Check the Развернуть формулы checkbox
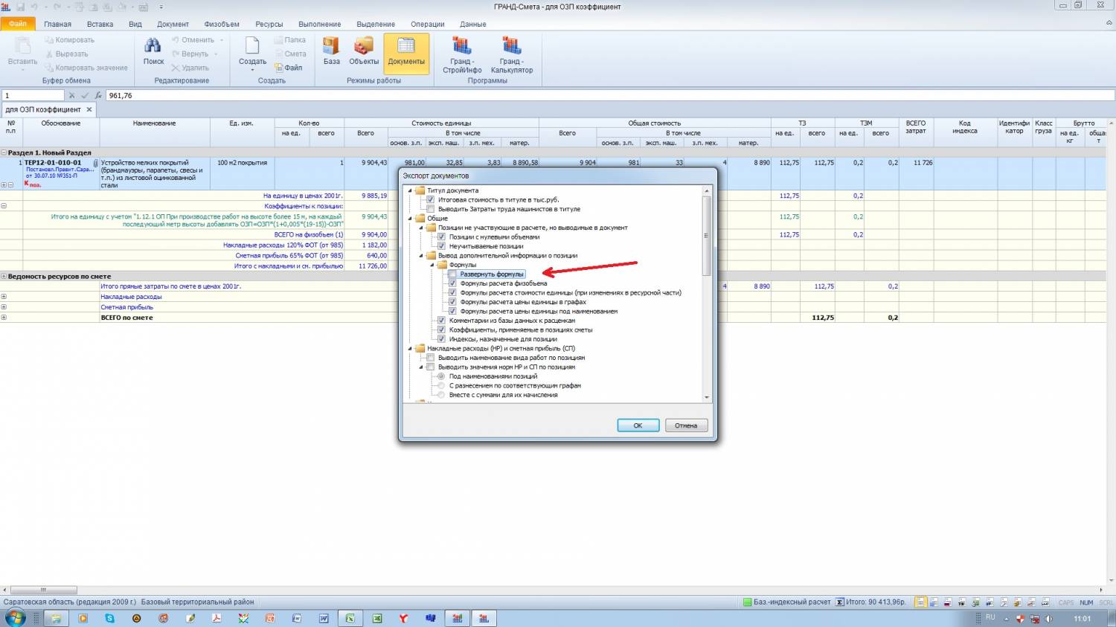 coord(452,274)
